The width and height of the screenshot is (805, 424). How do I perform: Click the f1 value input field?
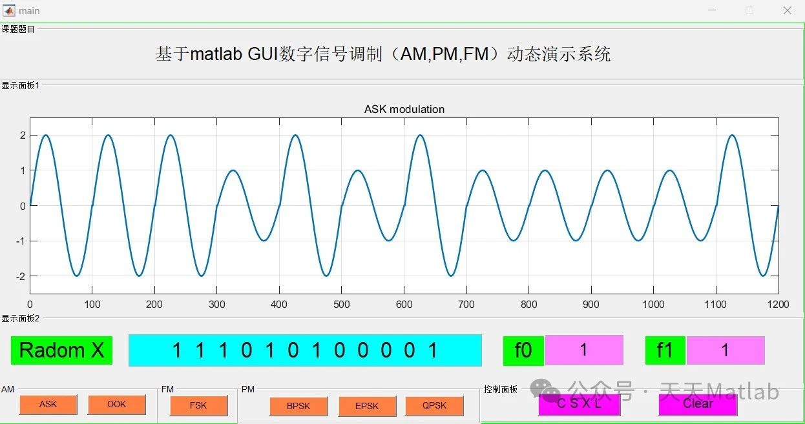coord(726,350)
